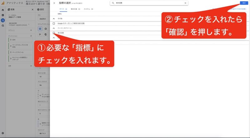Viewport: 250px width, 138px height.
Task: Check the 表示回数 metric checkbox
Action: tap(54, 33)
